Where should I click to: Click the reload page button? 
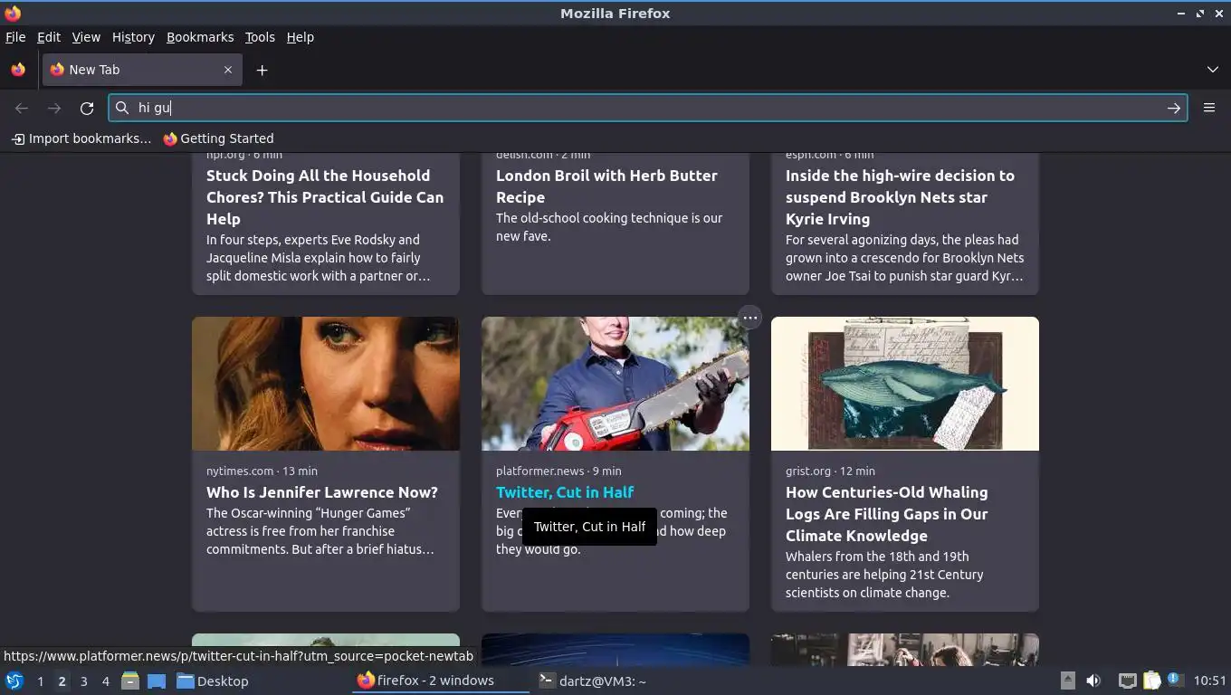click(87, 109)
